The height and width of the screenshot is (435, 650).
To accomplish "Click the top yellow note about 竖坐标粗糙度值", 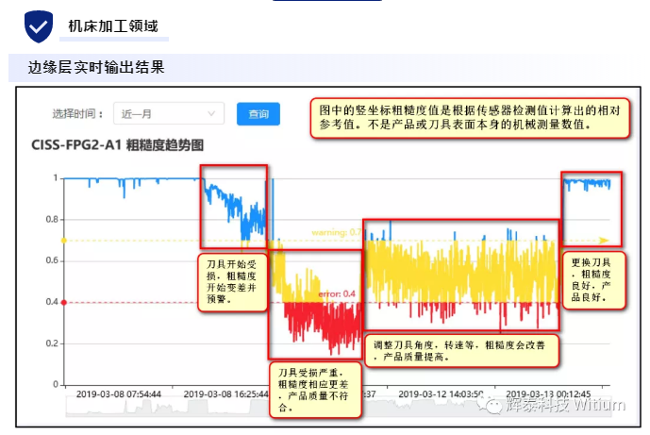I will click(x=470, y=116).
